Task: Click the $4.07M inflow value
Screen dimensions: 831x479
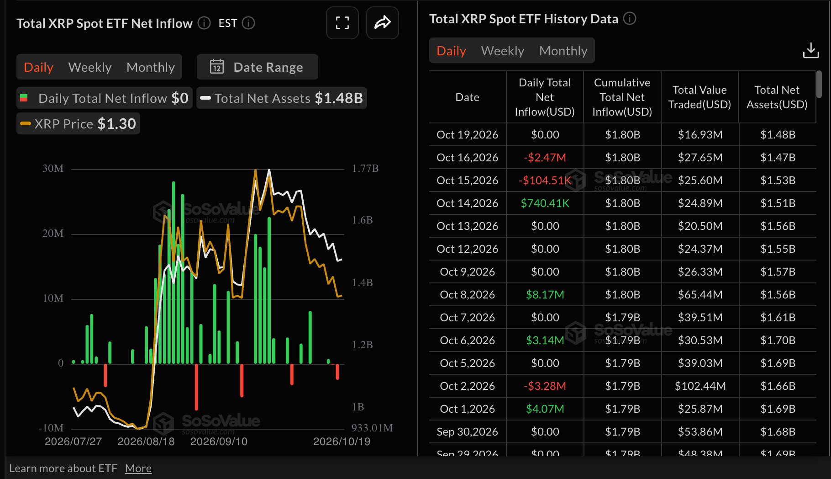Action: click(x=545, y=409)
